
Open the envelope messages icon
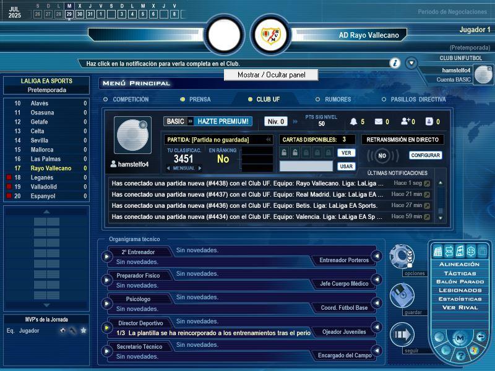pyautogui.click(x=379, y=121)
